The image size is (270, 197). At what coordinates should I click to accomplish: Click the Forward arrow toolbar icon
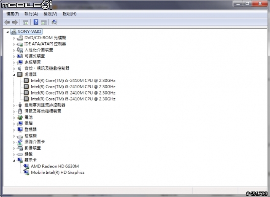(15, 22)
